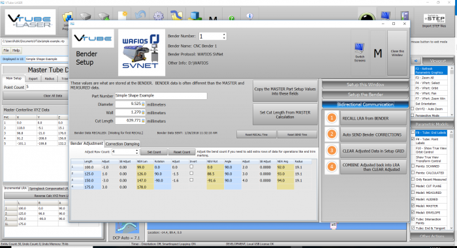Enable the Points: SCANNED checkbox
This screenshot has height=248, width=457.
point(413,166)
